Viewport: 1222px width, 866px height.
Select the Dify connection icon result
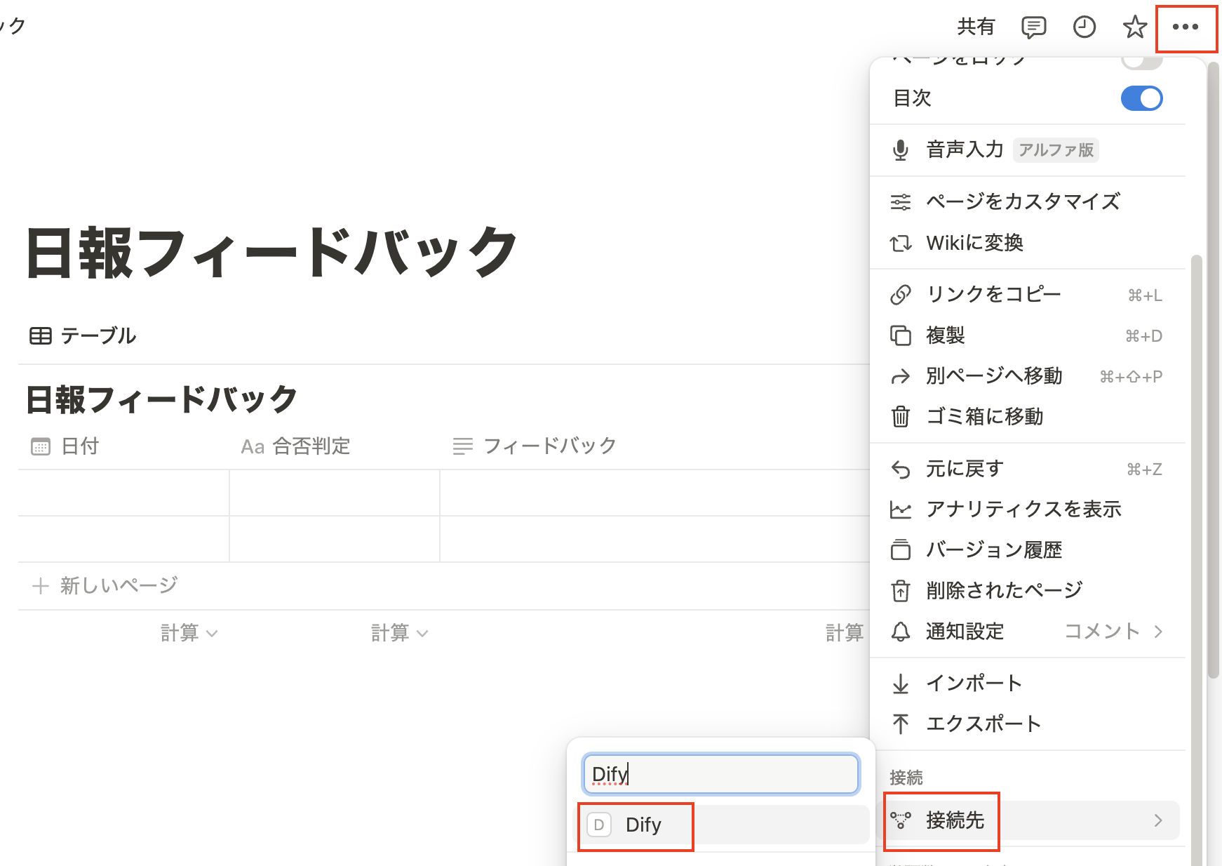pos(599,825)
